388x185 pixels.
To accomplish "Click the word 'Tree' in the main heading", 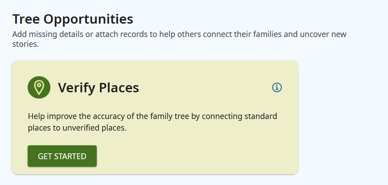I will [26, 19].
